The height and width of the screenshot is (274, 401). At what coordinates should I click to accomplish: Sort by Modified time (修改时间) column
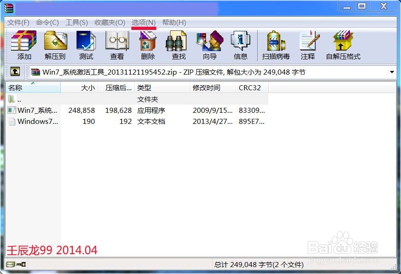(x=213, y=87)
